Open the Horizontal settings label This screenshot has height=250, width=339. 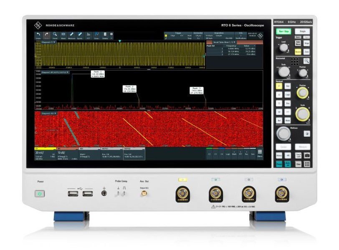pyautogui.click(x=198, y=33)
